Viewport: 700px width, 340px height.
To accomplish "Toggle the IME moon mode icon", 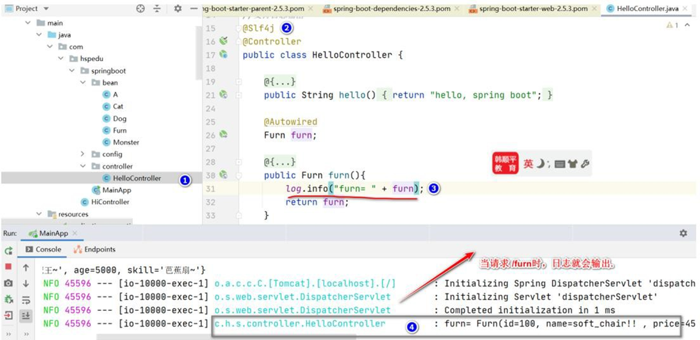I will tap(542, 164).
